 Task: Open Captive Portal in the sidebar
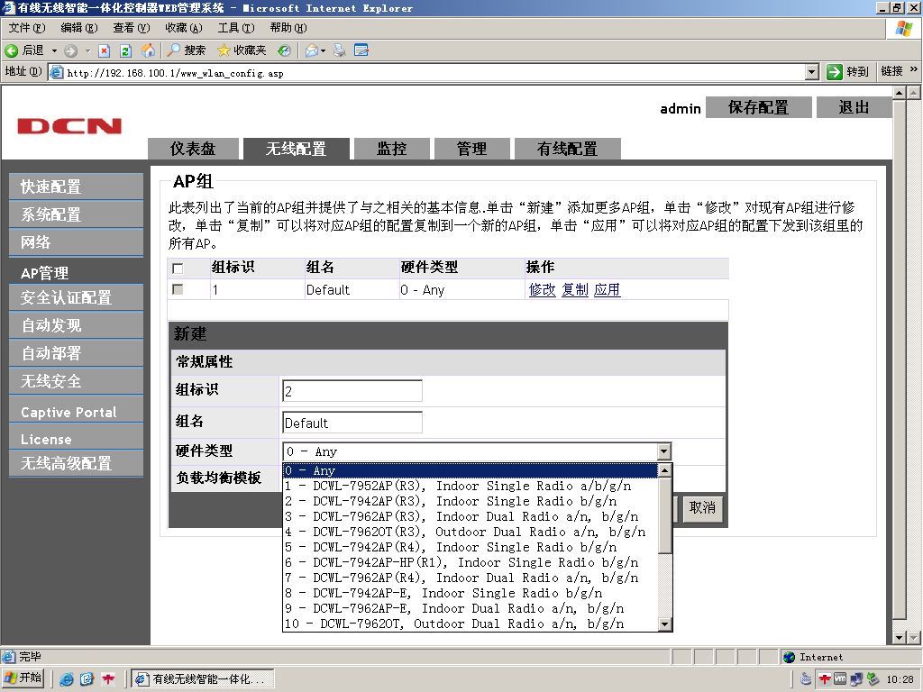tap(76, 412)
